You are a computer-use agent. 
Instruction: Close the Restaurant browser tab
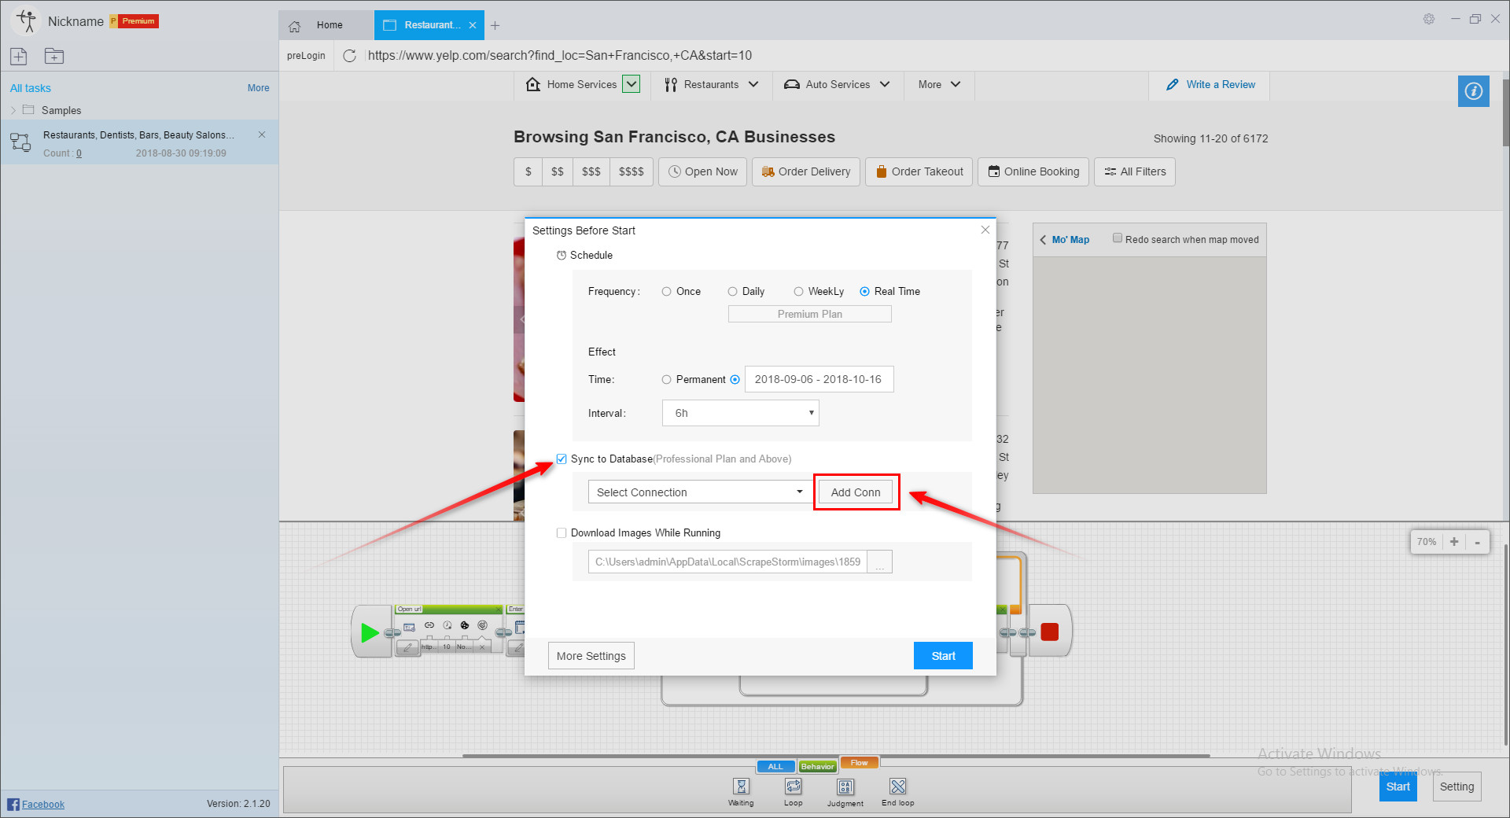coord(473,25)
